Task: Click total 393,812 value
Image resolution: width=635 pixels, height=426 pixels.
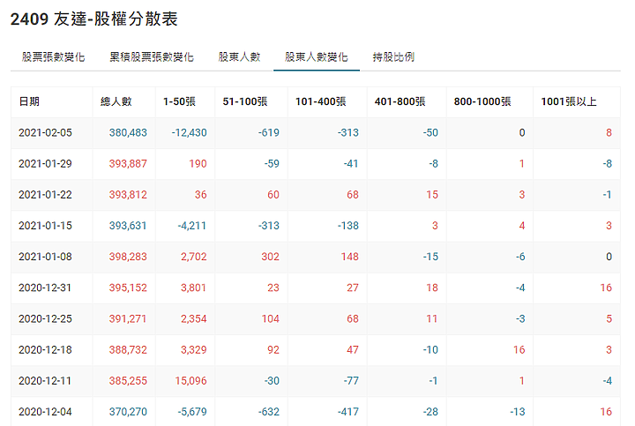Action: coord(128,195)
